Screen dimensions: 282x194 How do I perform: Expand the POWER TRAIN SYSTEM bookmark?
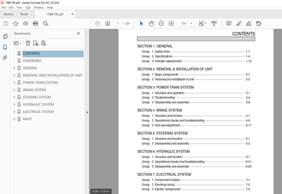pyautogui.click(x=14, y=82)
